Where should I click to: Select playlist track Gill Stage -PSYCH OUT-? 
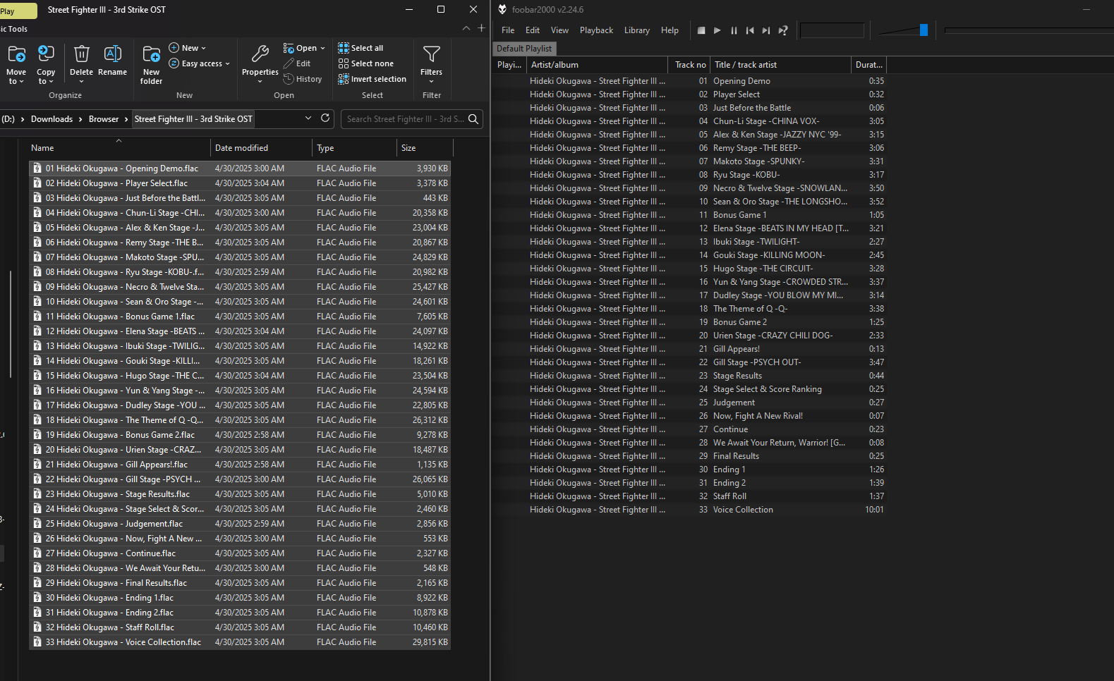[689, 362]
